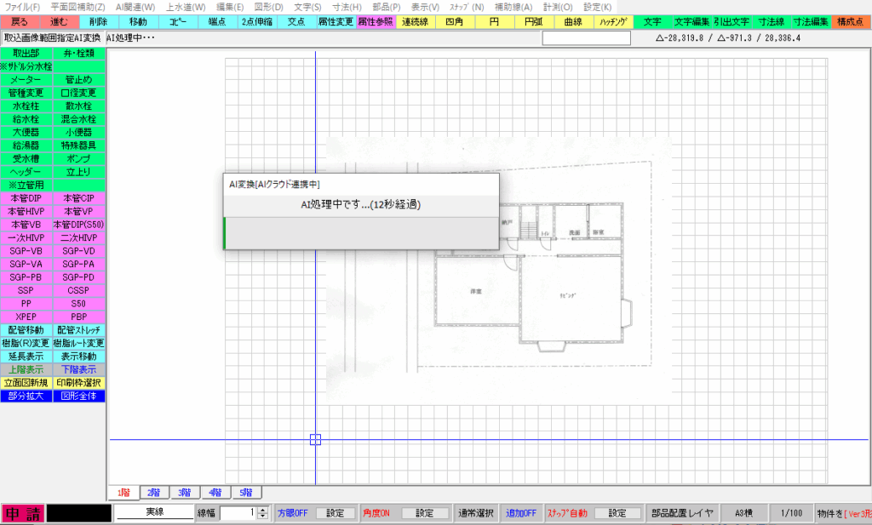Choose the 円弧 arc drawing tool
872x525 pixels.
(533, 21)
